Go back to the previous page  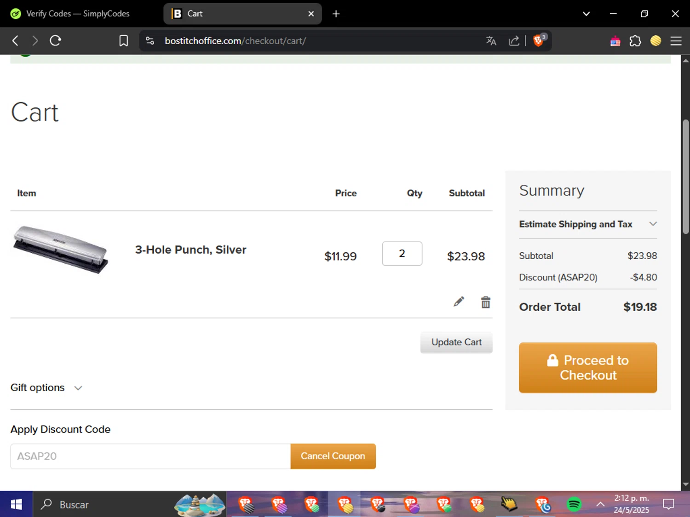click(15, 41)
